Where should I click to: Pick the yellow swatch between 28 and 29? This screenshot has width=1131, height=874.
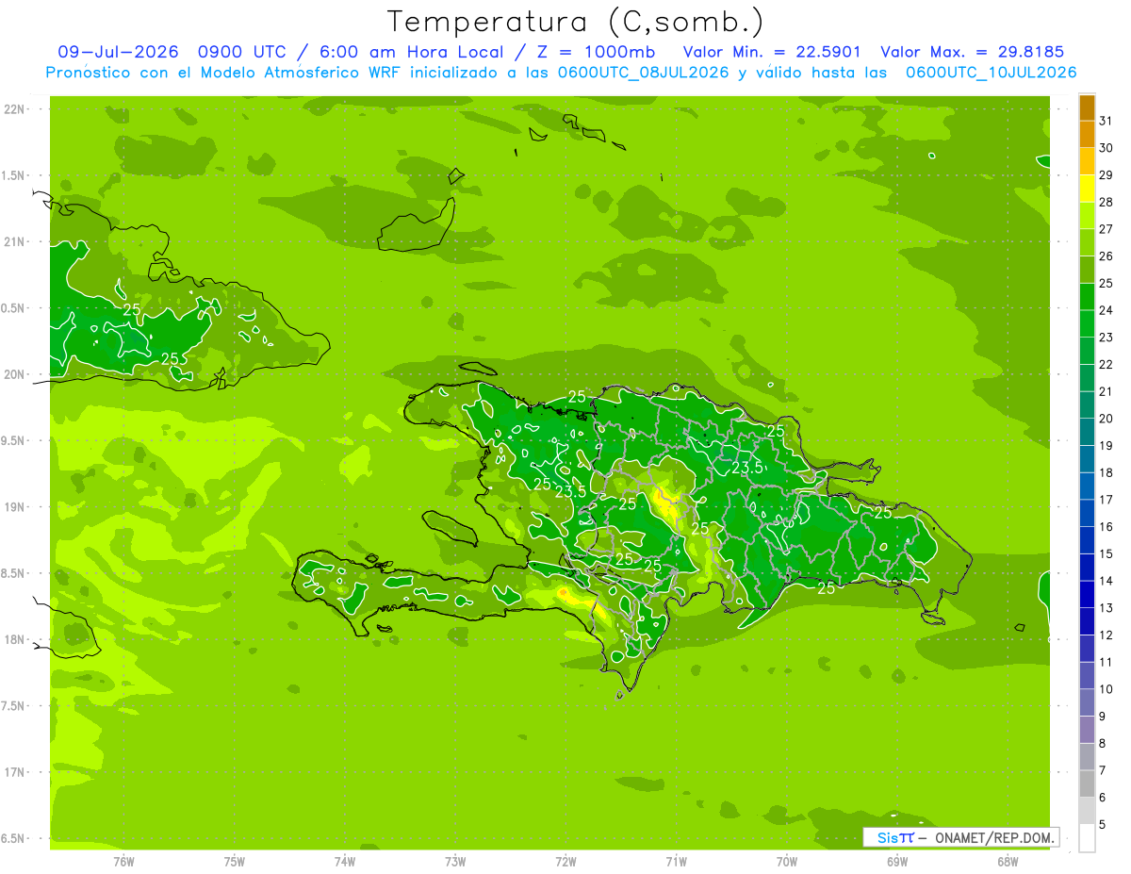pyautogui.click(x=1087, y=189)
